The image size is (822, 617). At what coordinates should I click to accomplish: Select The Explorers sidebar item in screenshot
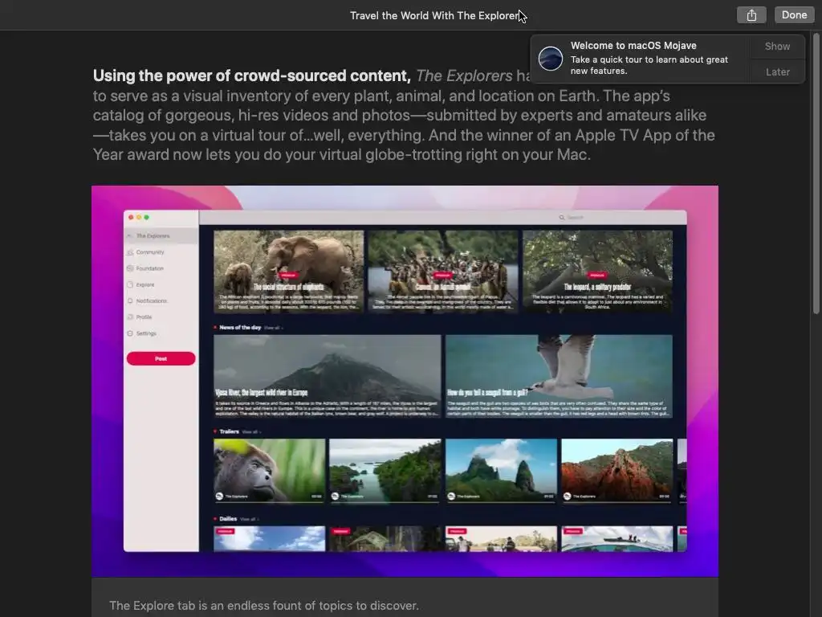161,235
